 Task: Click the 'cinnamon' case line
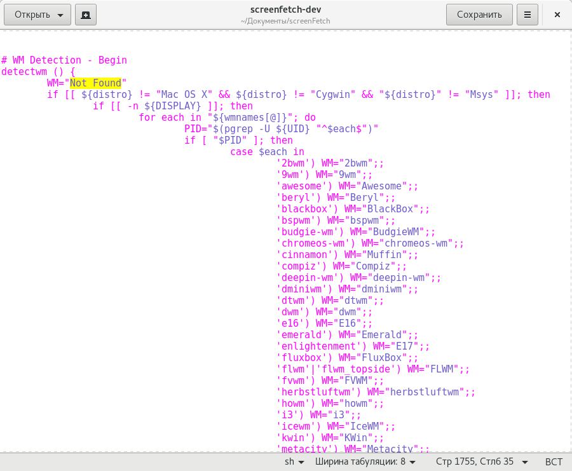[x=347, y=255]
